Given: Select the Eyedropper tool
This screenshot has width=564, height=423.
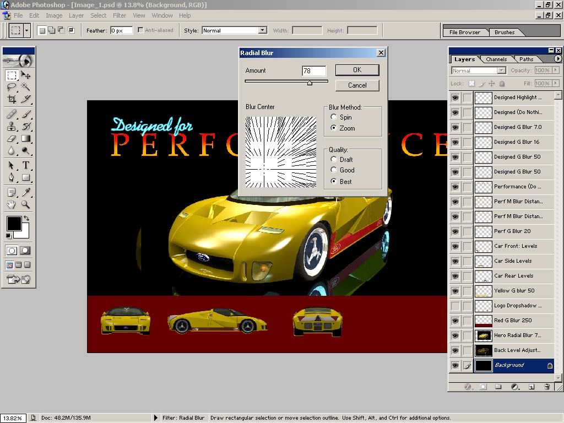Looking at the screenshot, I should (26, 192).
